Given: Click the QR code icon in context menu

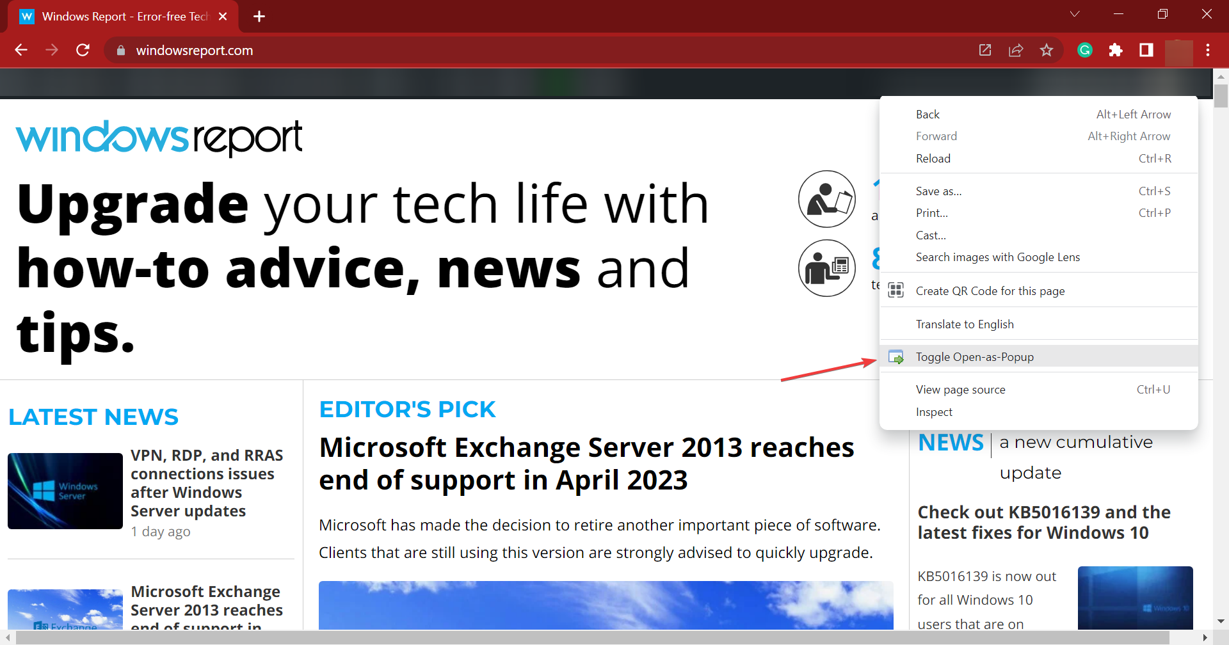Looking at the screenshot, I should (896, 291).
